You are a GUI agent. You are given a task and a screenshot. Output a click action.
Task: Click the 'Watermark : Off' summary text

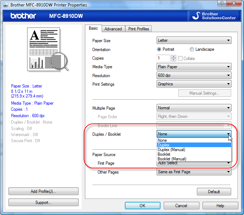[x=25, y=135]
